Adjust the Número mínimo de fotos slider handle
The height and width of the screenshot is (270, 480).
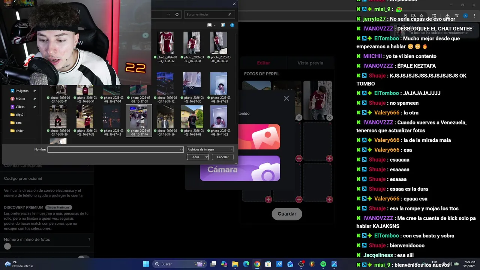click(7, 246)
